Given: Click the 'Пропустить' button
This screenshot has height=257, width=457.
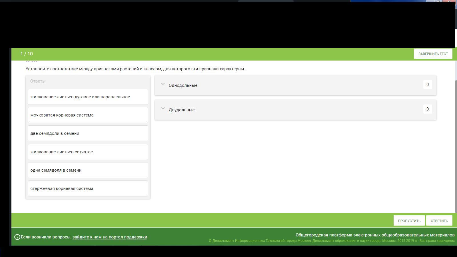Looking at the screenshot, I should point(409,220).
